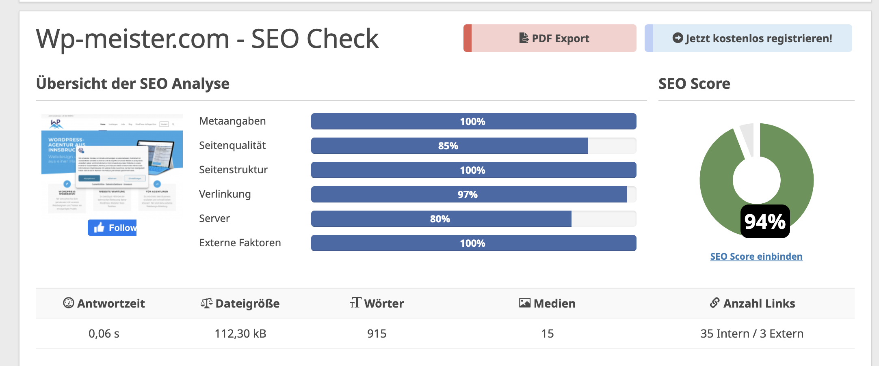Export the report via PDF Export
This screenshot has width=879, height=366.
pyautogui.click(x=550, y=38)
